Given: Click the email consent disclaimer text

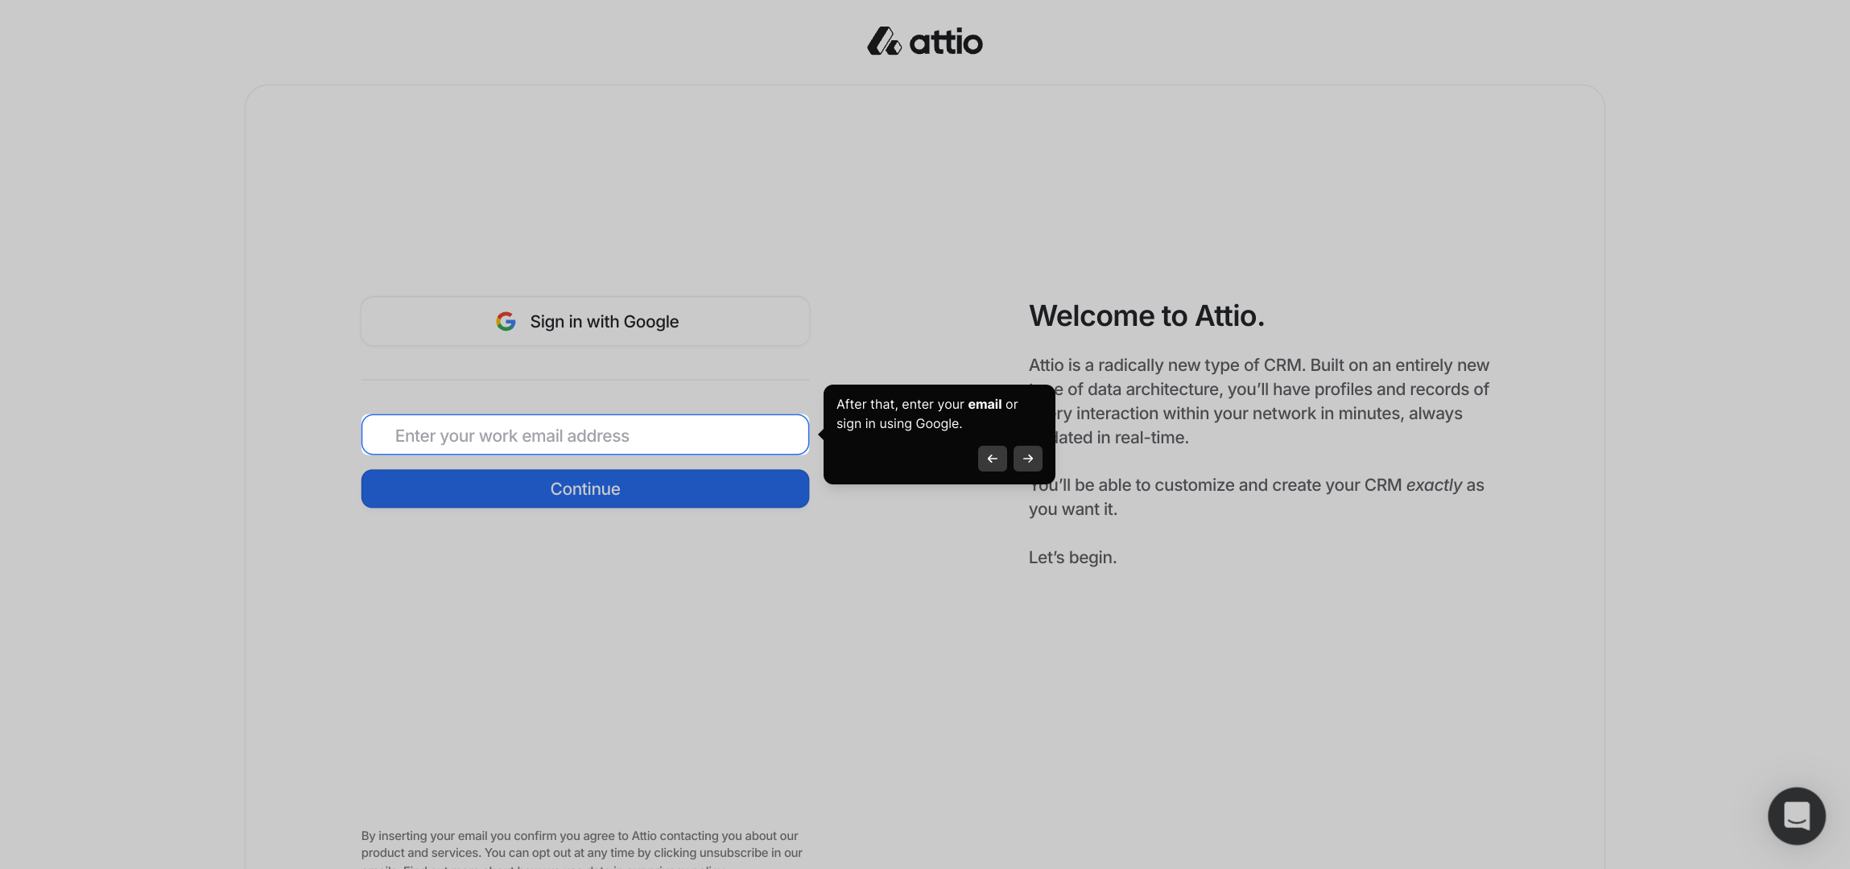Looking at the screenshot, I should pos(582,849).
